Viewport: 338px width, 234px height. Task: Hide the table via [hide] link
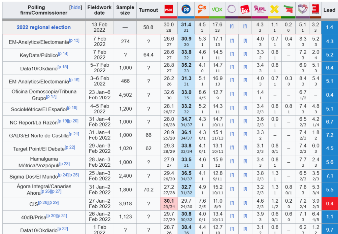(x=75, y=7)
